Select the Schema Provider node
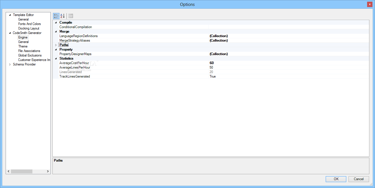375x188 pixels. click(x=24, y=64)
